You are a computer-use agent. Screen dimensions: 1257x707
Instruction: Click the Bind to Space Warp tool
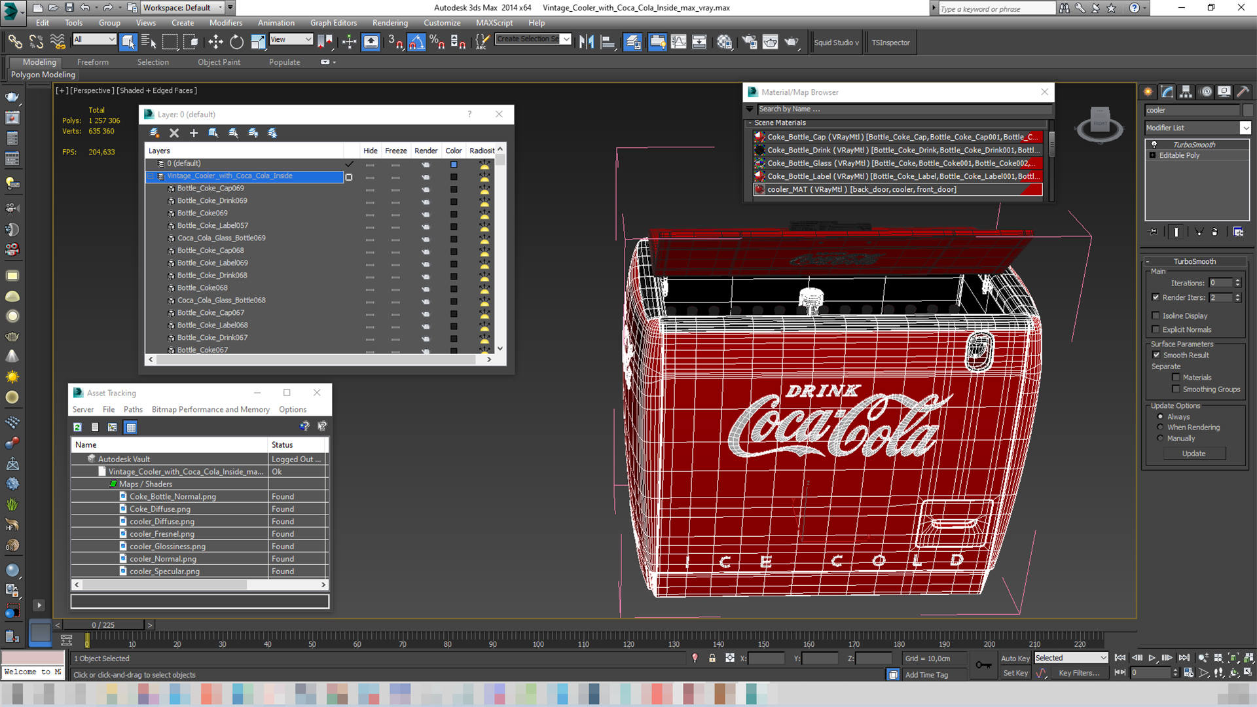click(58, 43)
